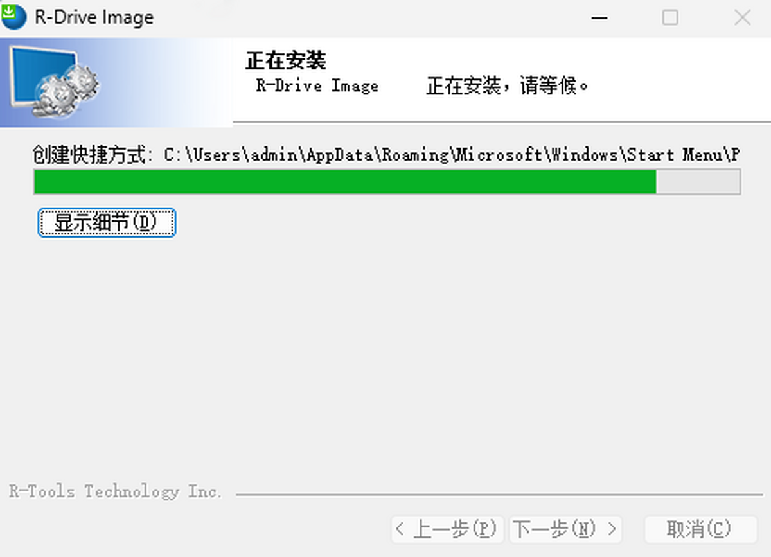The height and width of the screenshot is (557, 771).
Task: Click the right arrow on 下一步 button
Action: click(x=612, y=530)
